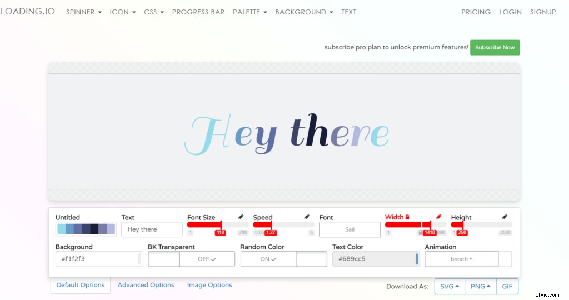569x300 pixels.
Task: Click the ellipsis button beside Animation
Action: click(x=505, y=259)
